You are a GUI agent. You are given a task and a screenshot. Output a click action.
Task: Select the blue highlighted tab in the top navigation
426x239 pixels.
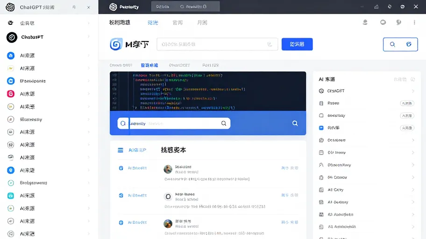[153, 22]
